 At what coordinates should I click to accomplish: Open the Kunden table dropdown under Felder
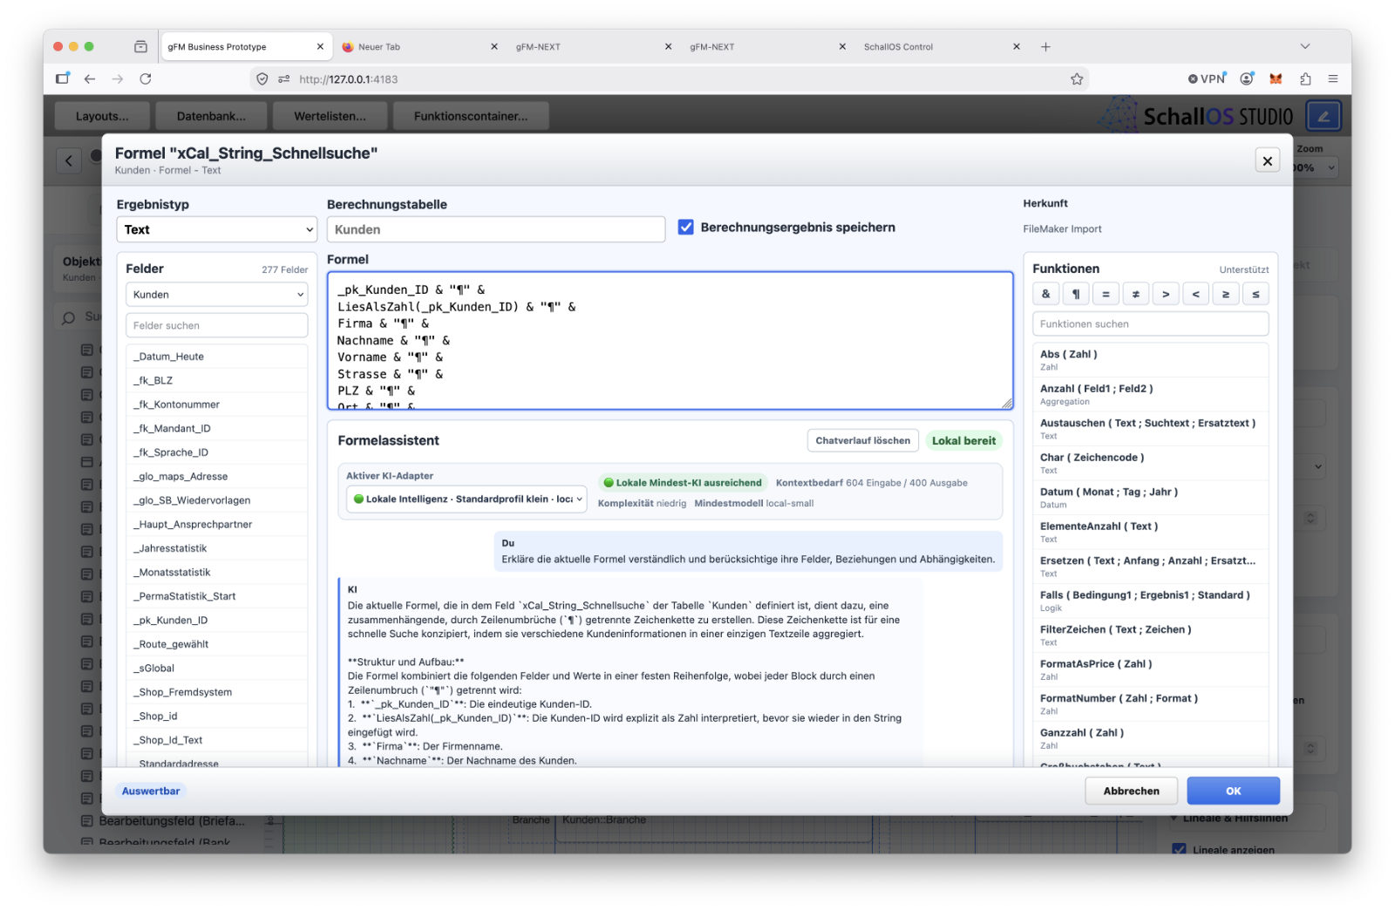point(216,295)
